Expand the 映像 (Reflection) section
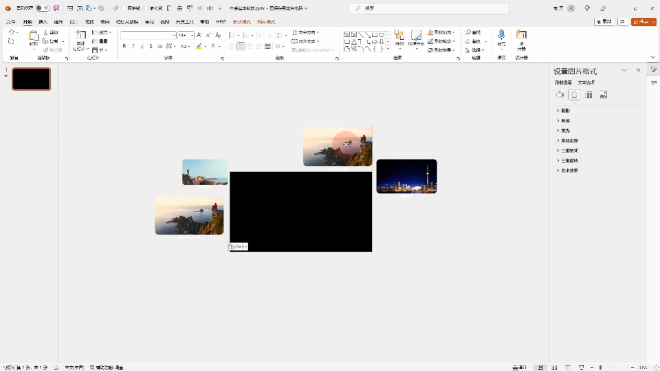660x371 pixels. tap(563, 121)
